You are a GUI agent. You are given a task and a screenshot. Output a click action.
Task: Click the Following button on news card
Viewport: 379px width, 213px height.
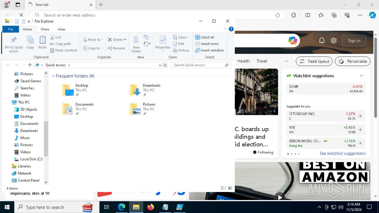pyautogui.click(x=263, y=152)
